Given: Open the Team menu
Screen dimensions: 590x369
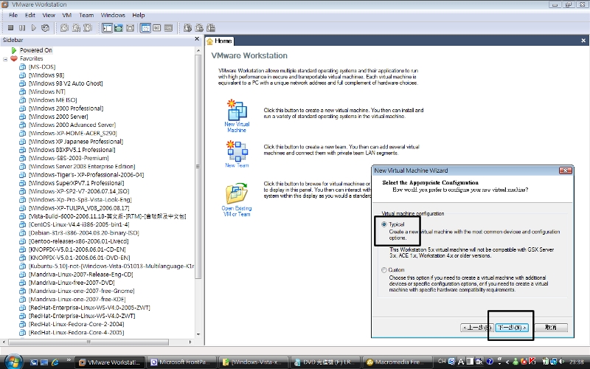Looking at the screenshot, I should click(86, 15).
